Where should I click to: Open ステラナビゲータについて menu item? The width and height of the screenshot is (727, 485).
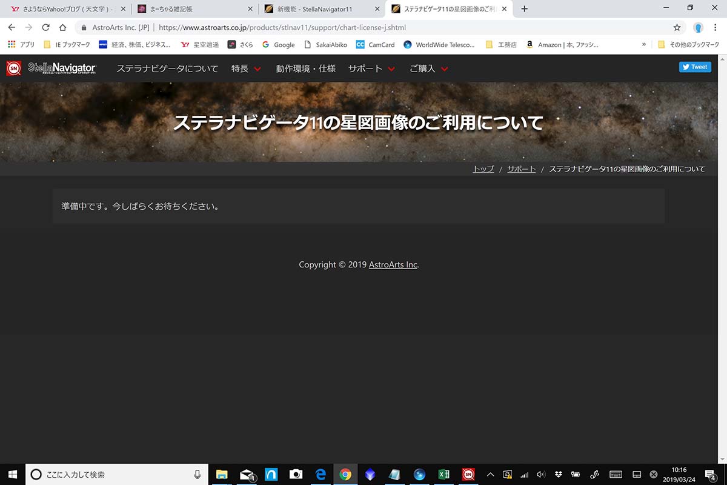click(167, 69)
